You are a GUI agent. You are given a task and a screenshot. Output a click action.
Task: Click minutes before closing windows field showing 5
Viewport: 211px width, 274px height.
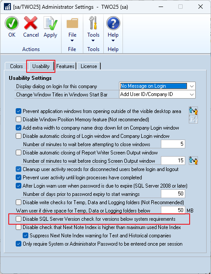173,144
